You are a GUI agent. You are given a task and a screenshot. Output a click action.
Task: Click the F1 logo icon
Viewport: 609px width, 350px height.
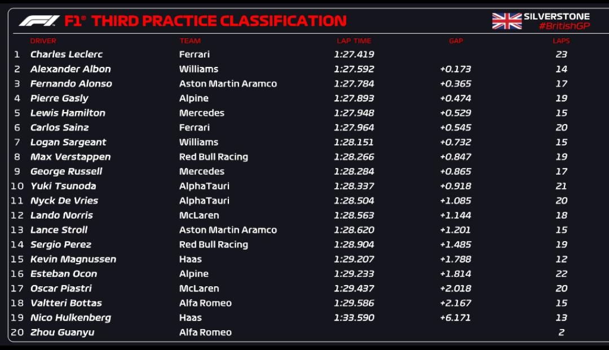[x=39, y=21]
